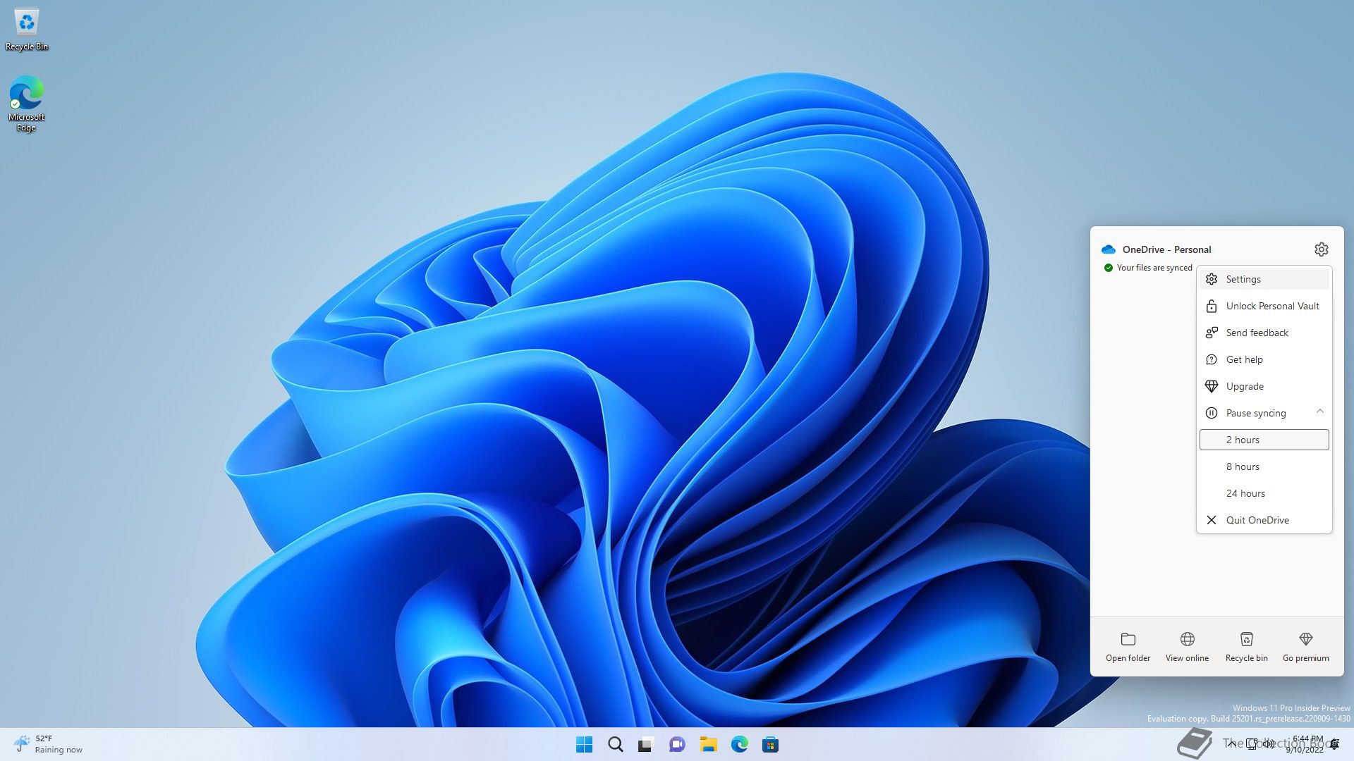This screenshot has width=1354, height=761.
Task: Launch Microsoft Store from the taskbar
Action: (x=770, y=744)
